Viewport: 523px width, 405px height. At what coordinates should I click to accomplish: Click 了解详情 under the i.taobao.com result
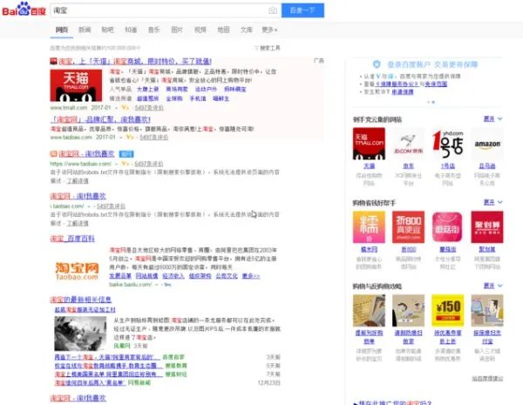pyautogui.click(x=78, y=223)
